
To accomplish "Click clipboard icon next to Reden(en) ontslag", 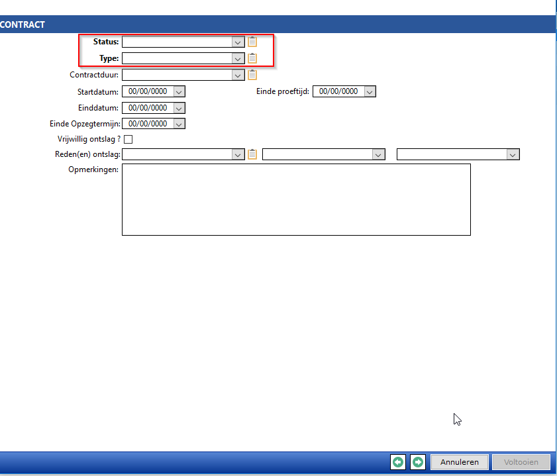I will tap(252, 154).
